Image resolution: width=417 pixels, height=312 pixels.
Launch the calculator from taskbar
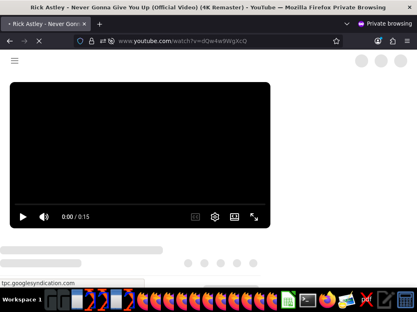click(x=406, y=300)
